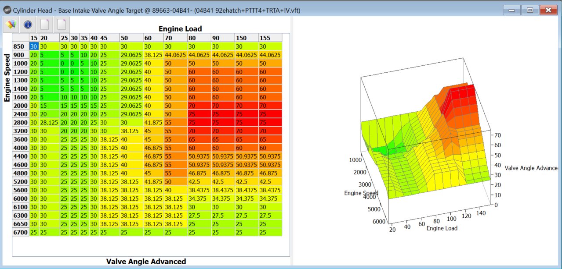The image size is (562, 269).
Task: Select the 5200 engine speed row header
Action: (x=21, y=181)
